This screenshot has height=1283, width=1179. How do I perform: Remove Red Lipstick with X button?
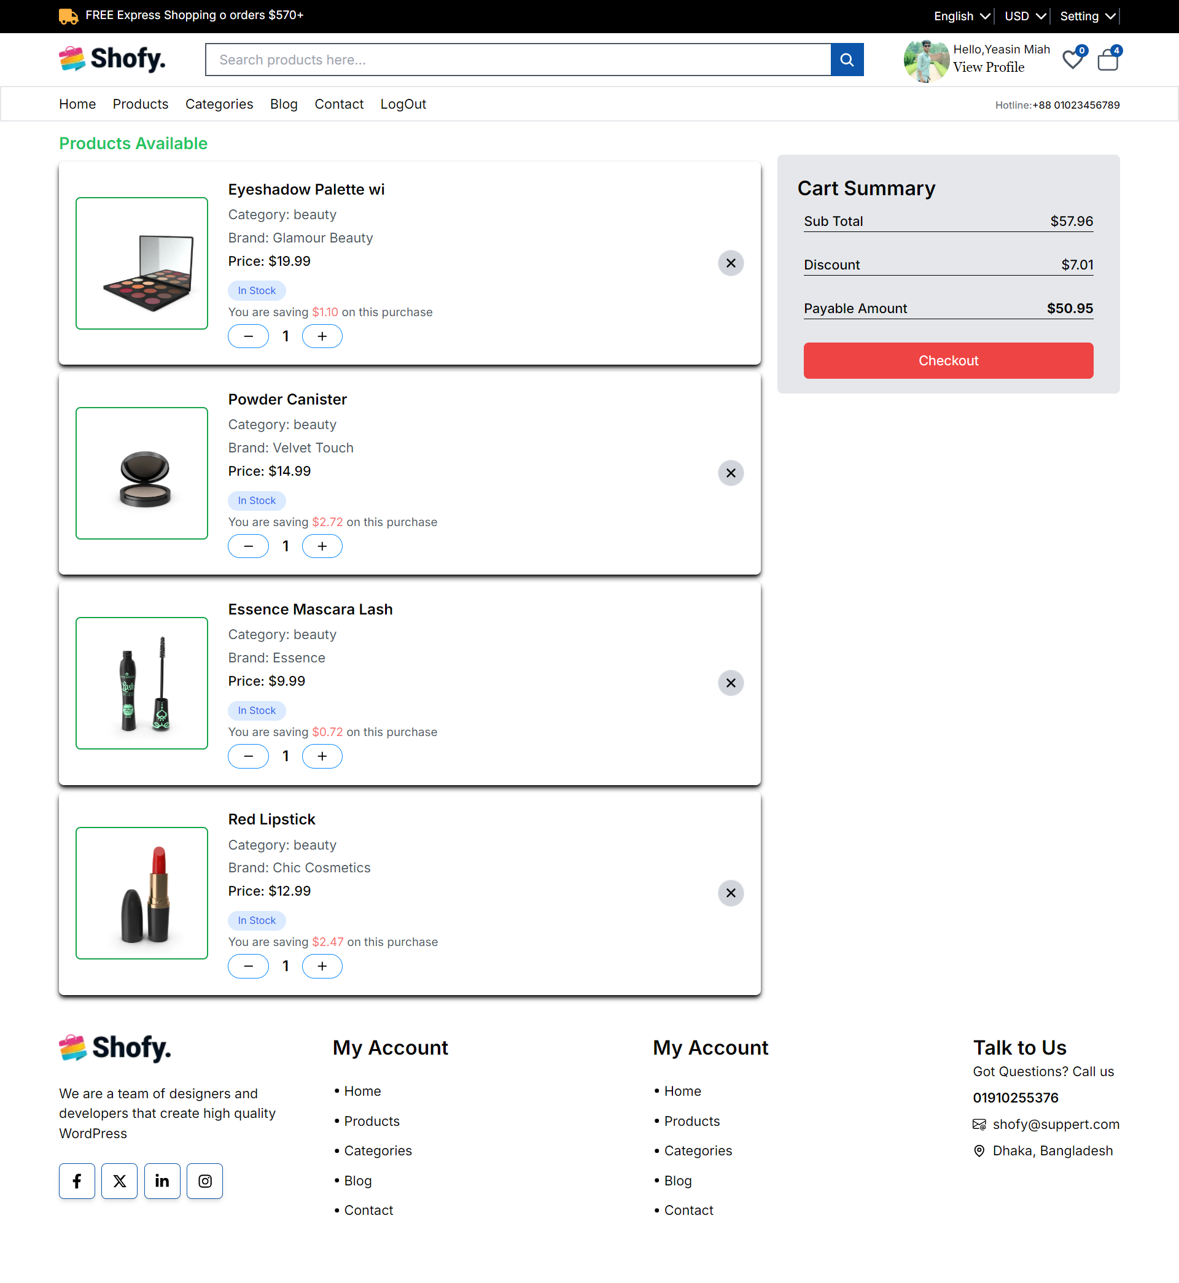point(731,893)
